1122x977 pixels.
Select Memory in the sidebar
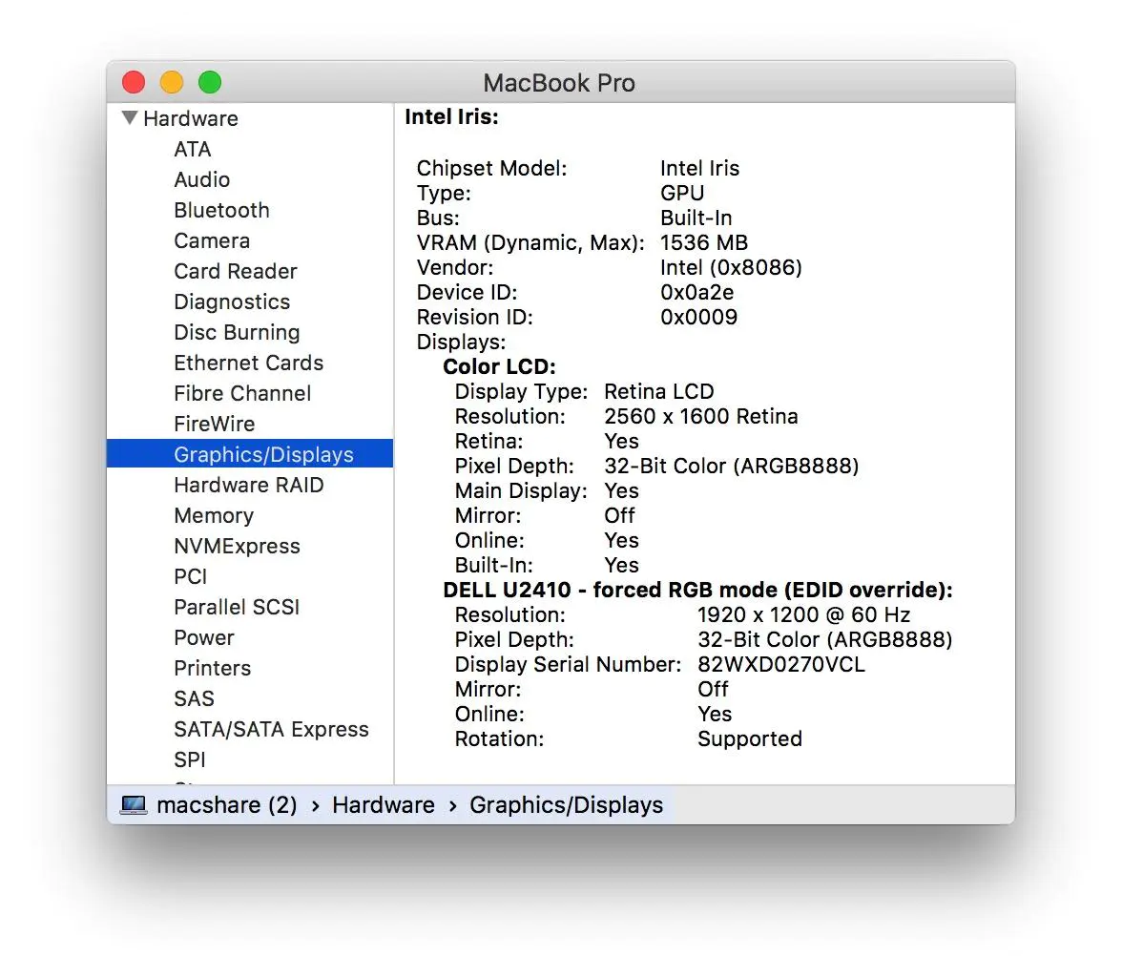[x=214, y=516]
